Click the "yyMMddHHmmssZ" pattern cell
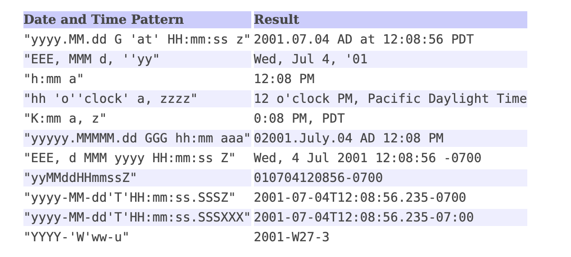Viewport: 571px width, 257px height. 80,178
